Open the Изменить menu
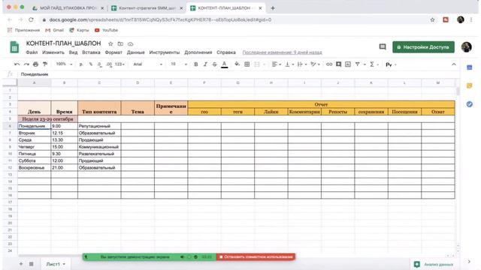This screenshot has height=270, width=481. point(53,52)
